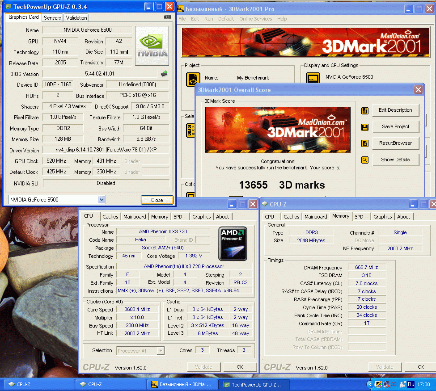This screenshot has height=391, width=436.
Task: Click the Show Details button
Action: [395, 160]
